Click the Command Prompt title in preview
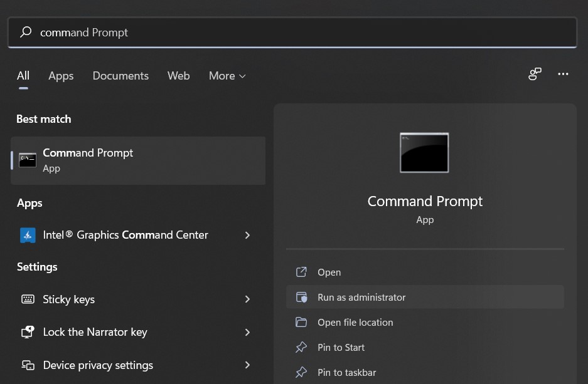The width and height of the screenshot is (588, 384). (425, 202)
